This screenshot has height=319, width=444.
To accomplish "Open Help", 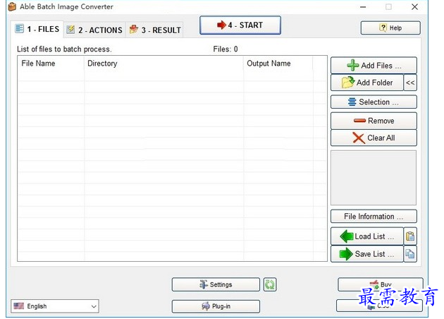I will click(x=390, y=28).
